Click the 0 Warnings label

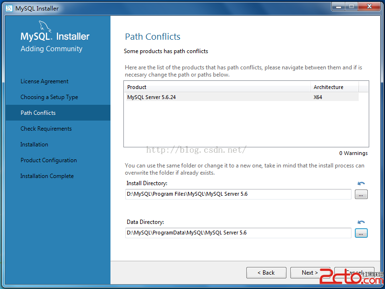[x=353, y=153]
